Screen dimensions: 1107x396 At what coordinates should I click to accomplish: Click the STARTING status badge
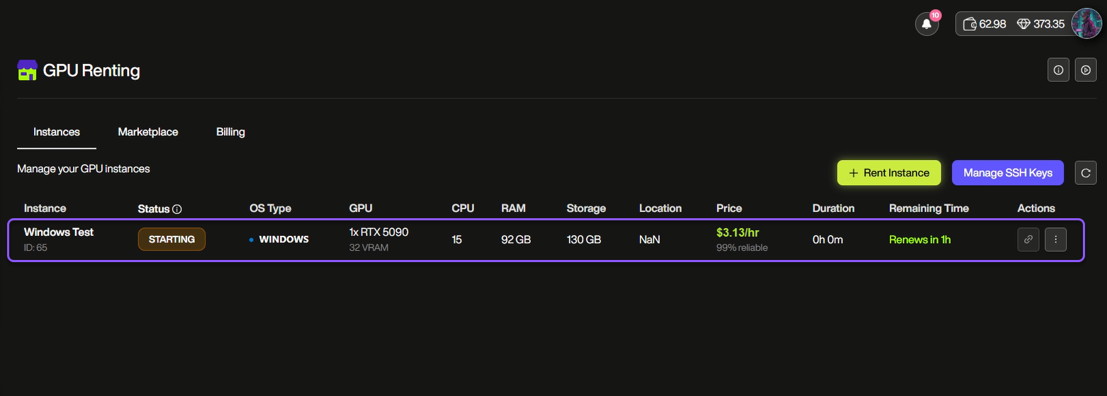pos(172,239)
